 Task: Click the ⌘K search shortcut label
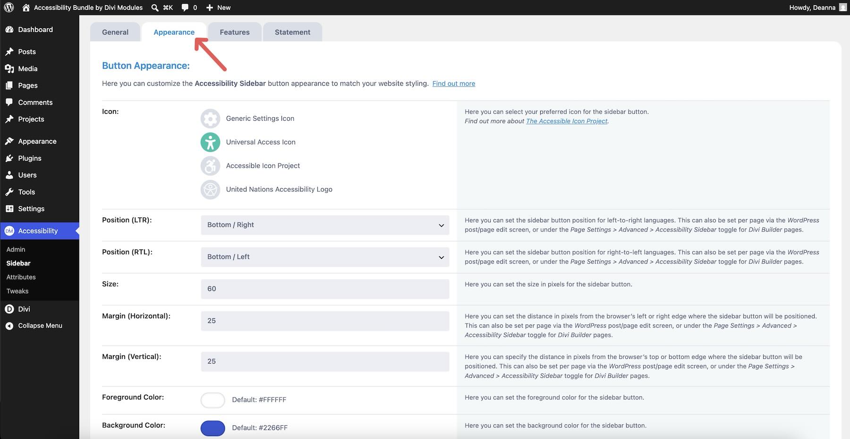168,8
